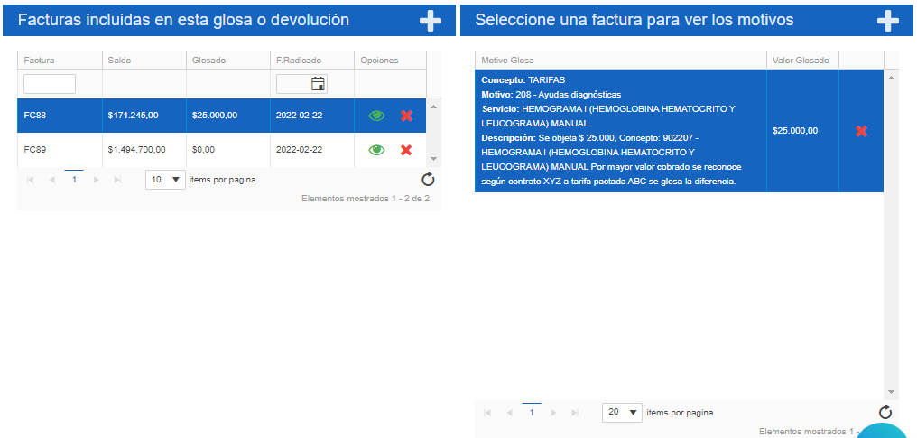Refresh the invoices grid

tap(428, 180)
